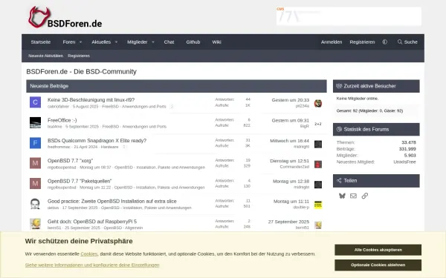This screenshot has width=446, height=278.
Task: Open last poster avatar for Montag um 12:38
Action: point(318,185)
